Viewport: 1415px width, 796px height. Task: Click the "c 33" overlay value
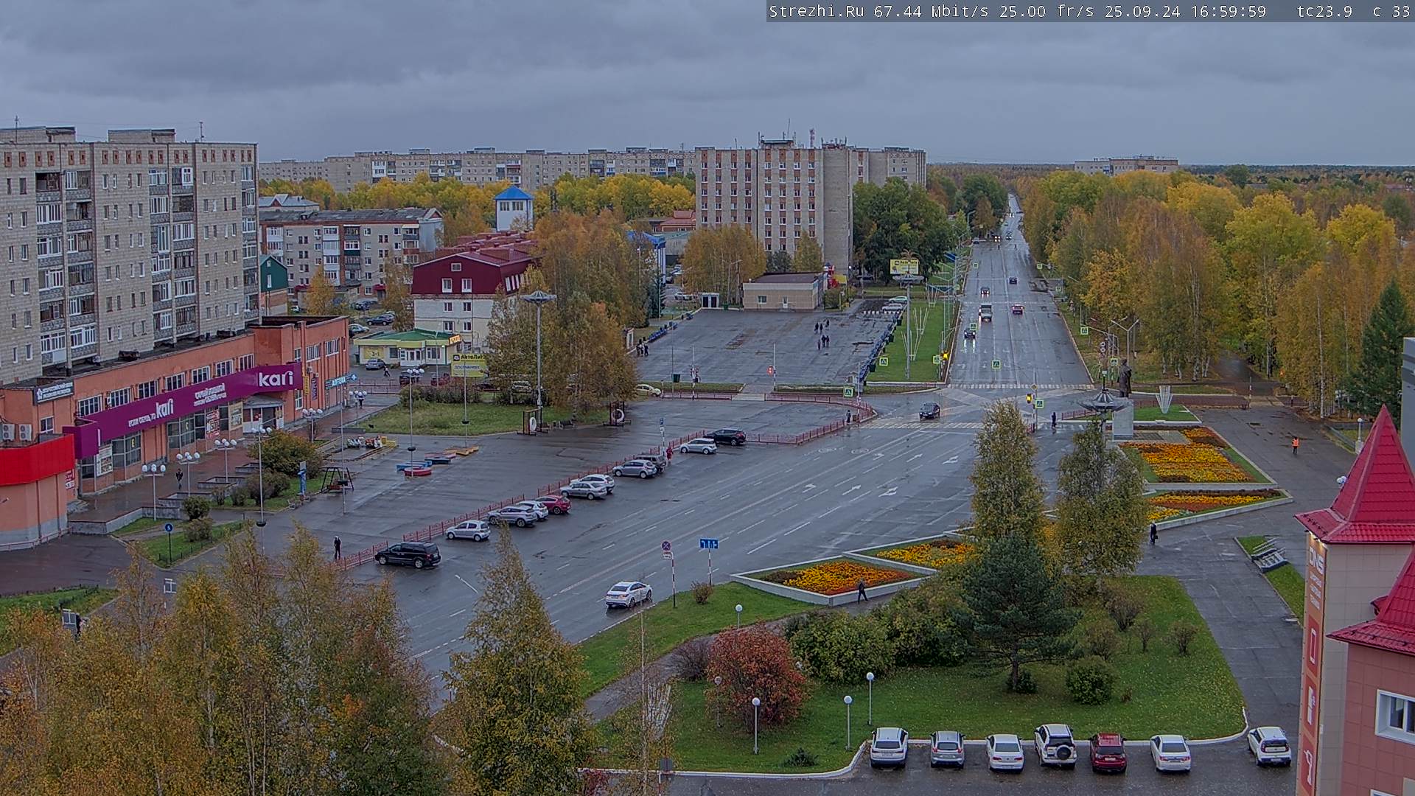[x=1391, y=11]
